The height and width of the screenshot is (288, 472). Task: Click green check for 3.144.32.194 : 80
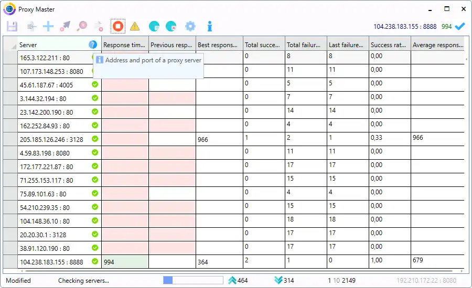coord(95,98)
